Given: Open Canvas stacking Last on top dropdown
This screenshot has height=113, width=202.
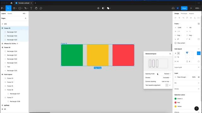Looking at the screenshot, I should tap(166, 82).
